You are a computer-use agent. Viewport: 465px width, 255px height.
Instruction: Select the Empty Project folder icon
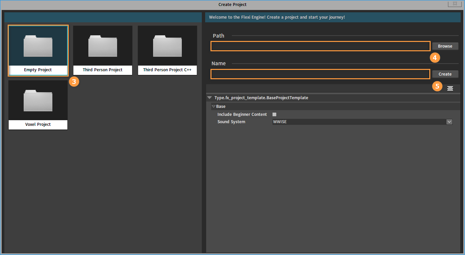pyautogui.click(x=38, y=46)
